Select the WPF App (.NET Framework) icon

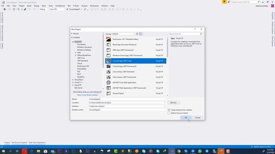pyautogui.click(x=109, y=50)
